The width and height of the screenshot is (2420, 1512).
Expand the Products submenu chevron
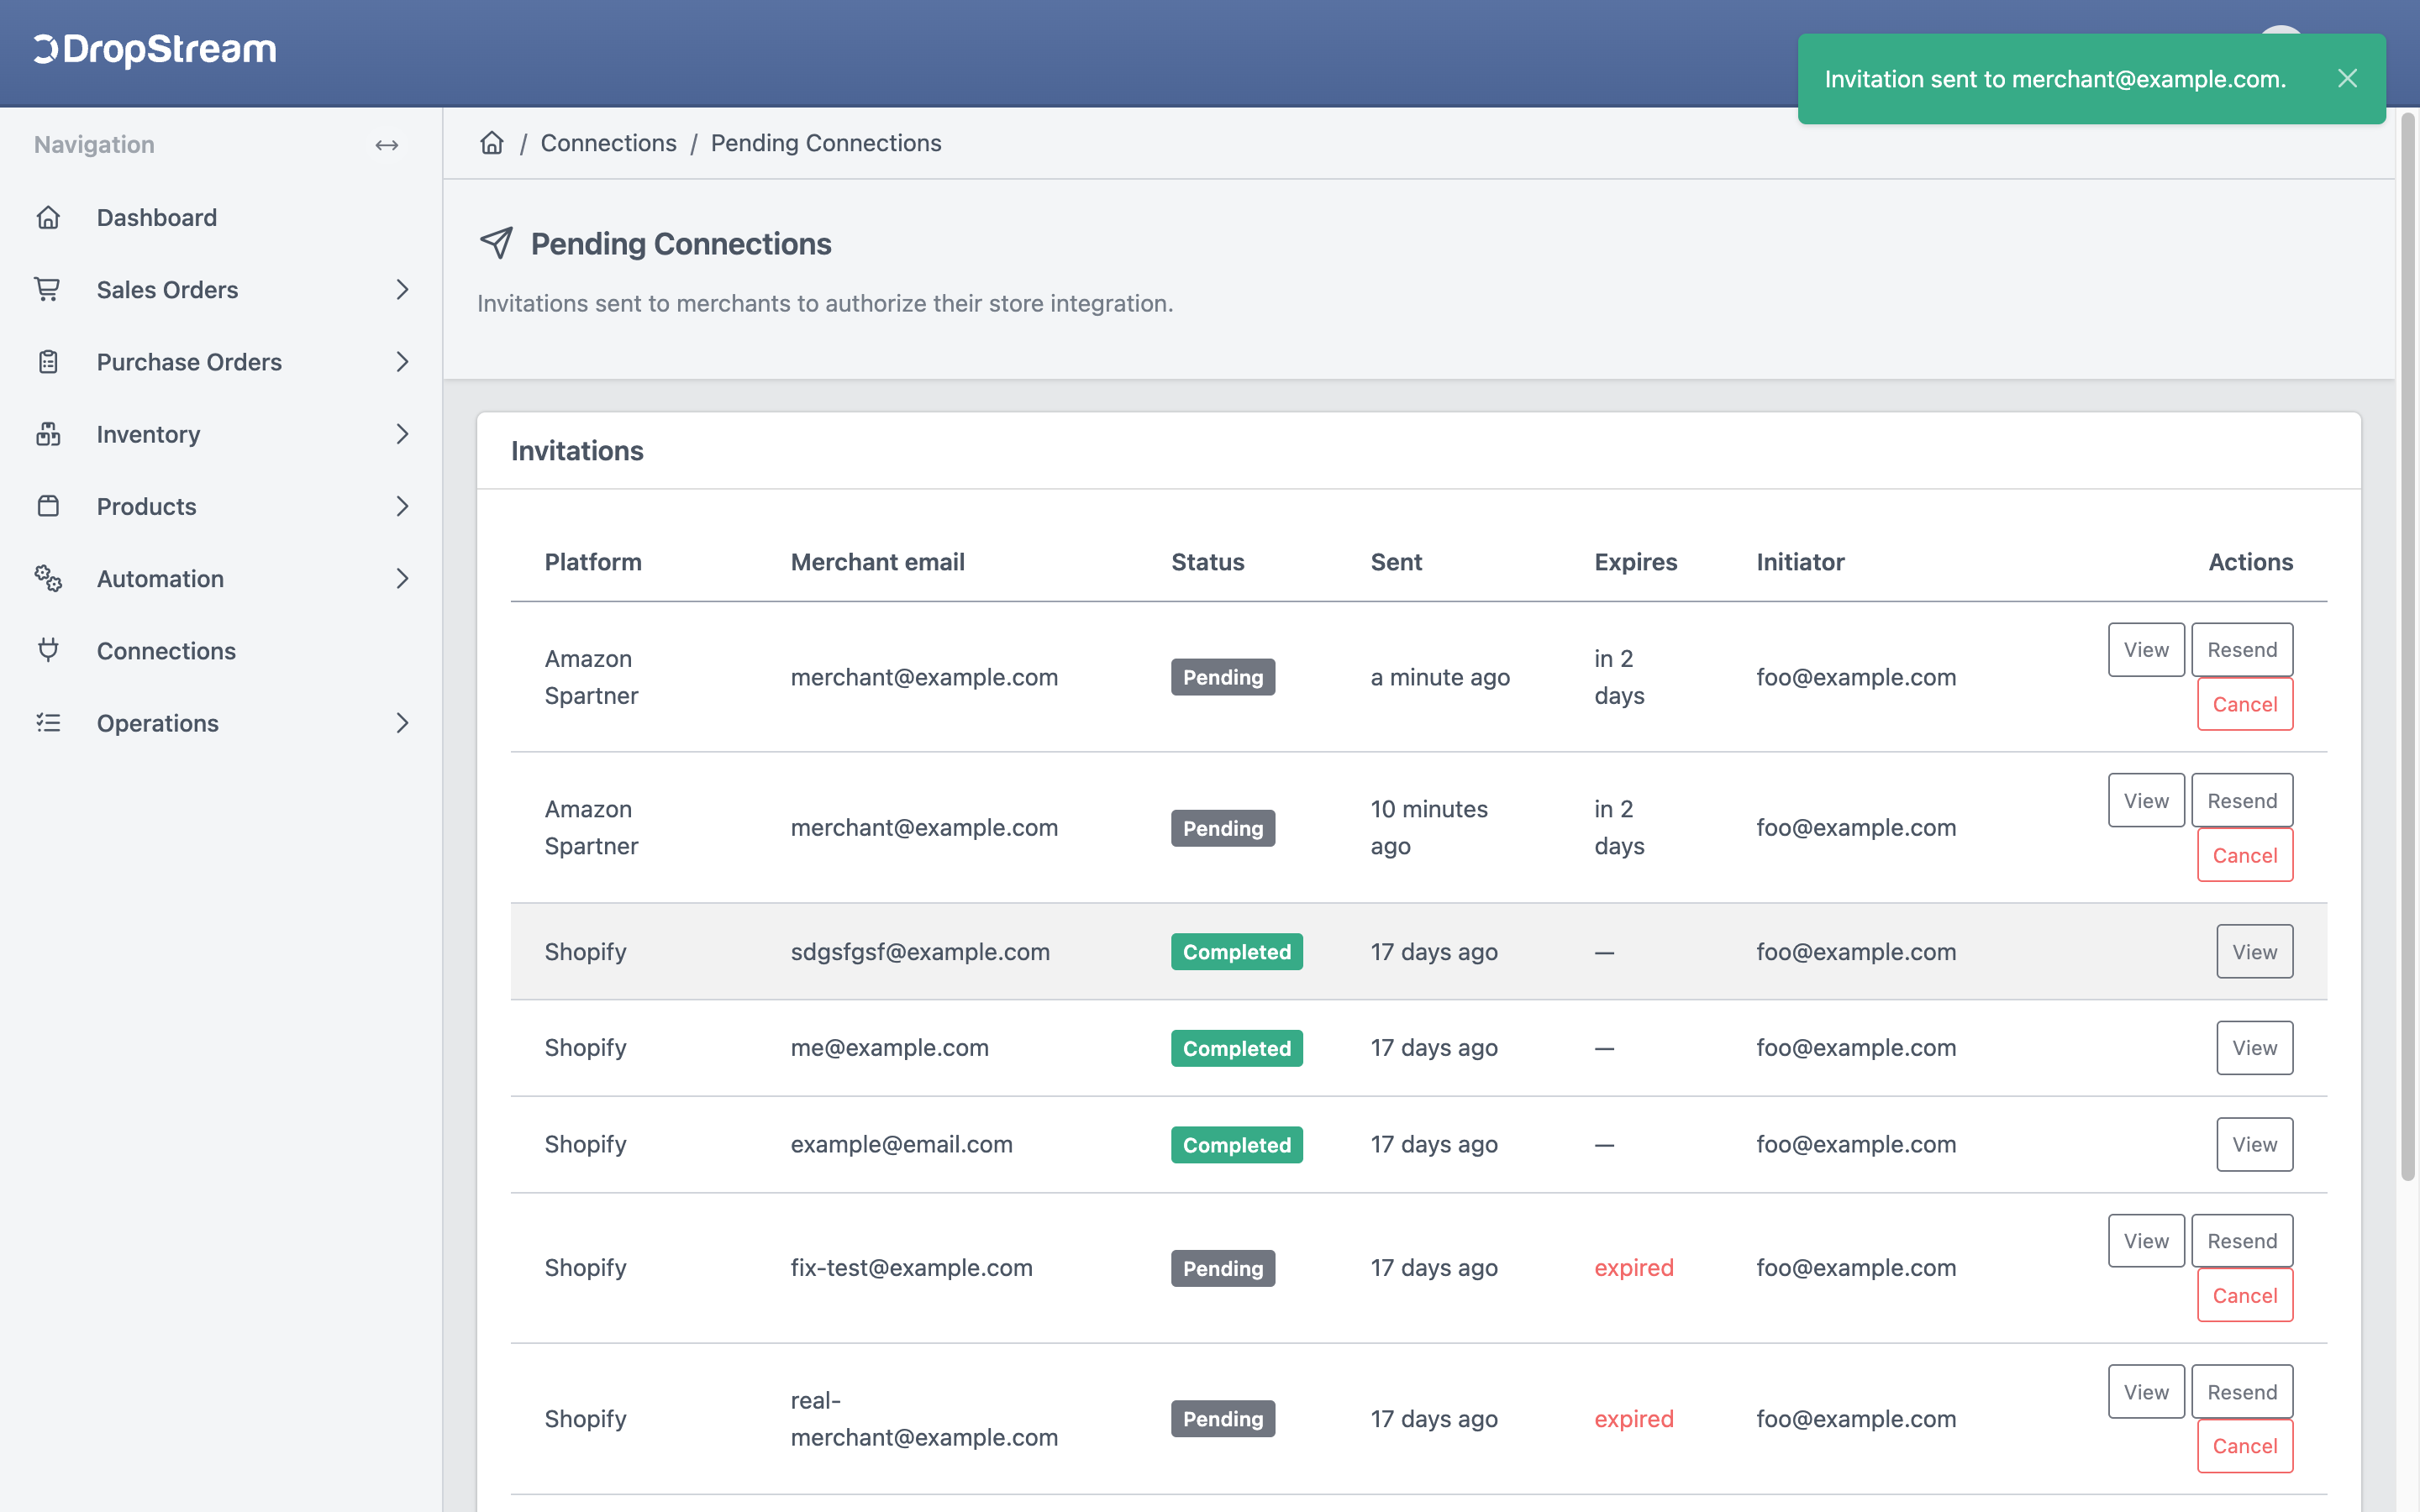point(402,506)
